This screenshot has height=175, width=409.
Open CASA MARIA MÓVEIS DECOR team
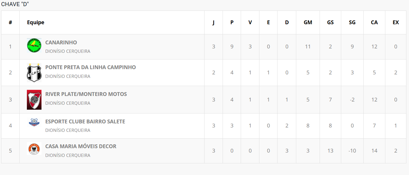pos(81,146)
